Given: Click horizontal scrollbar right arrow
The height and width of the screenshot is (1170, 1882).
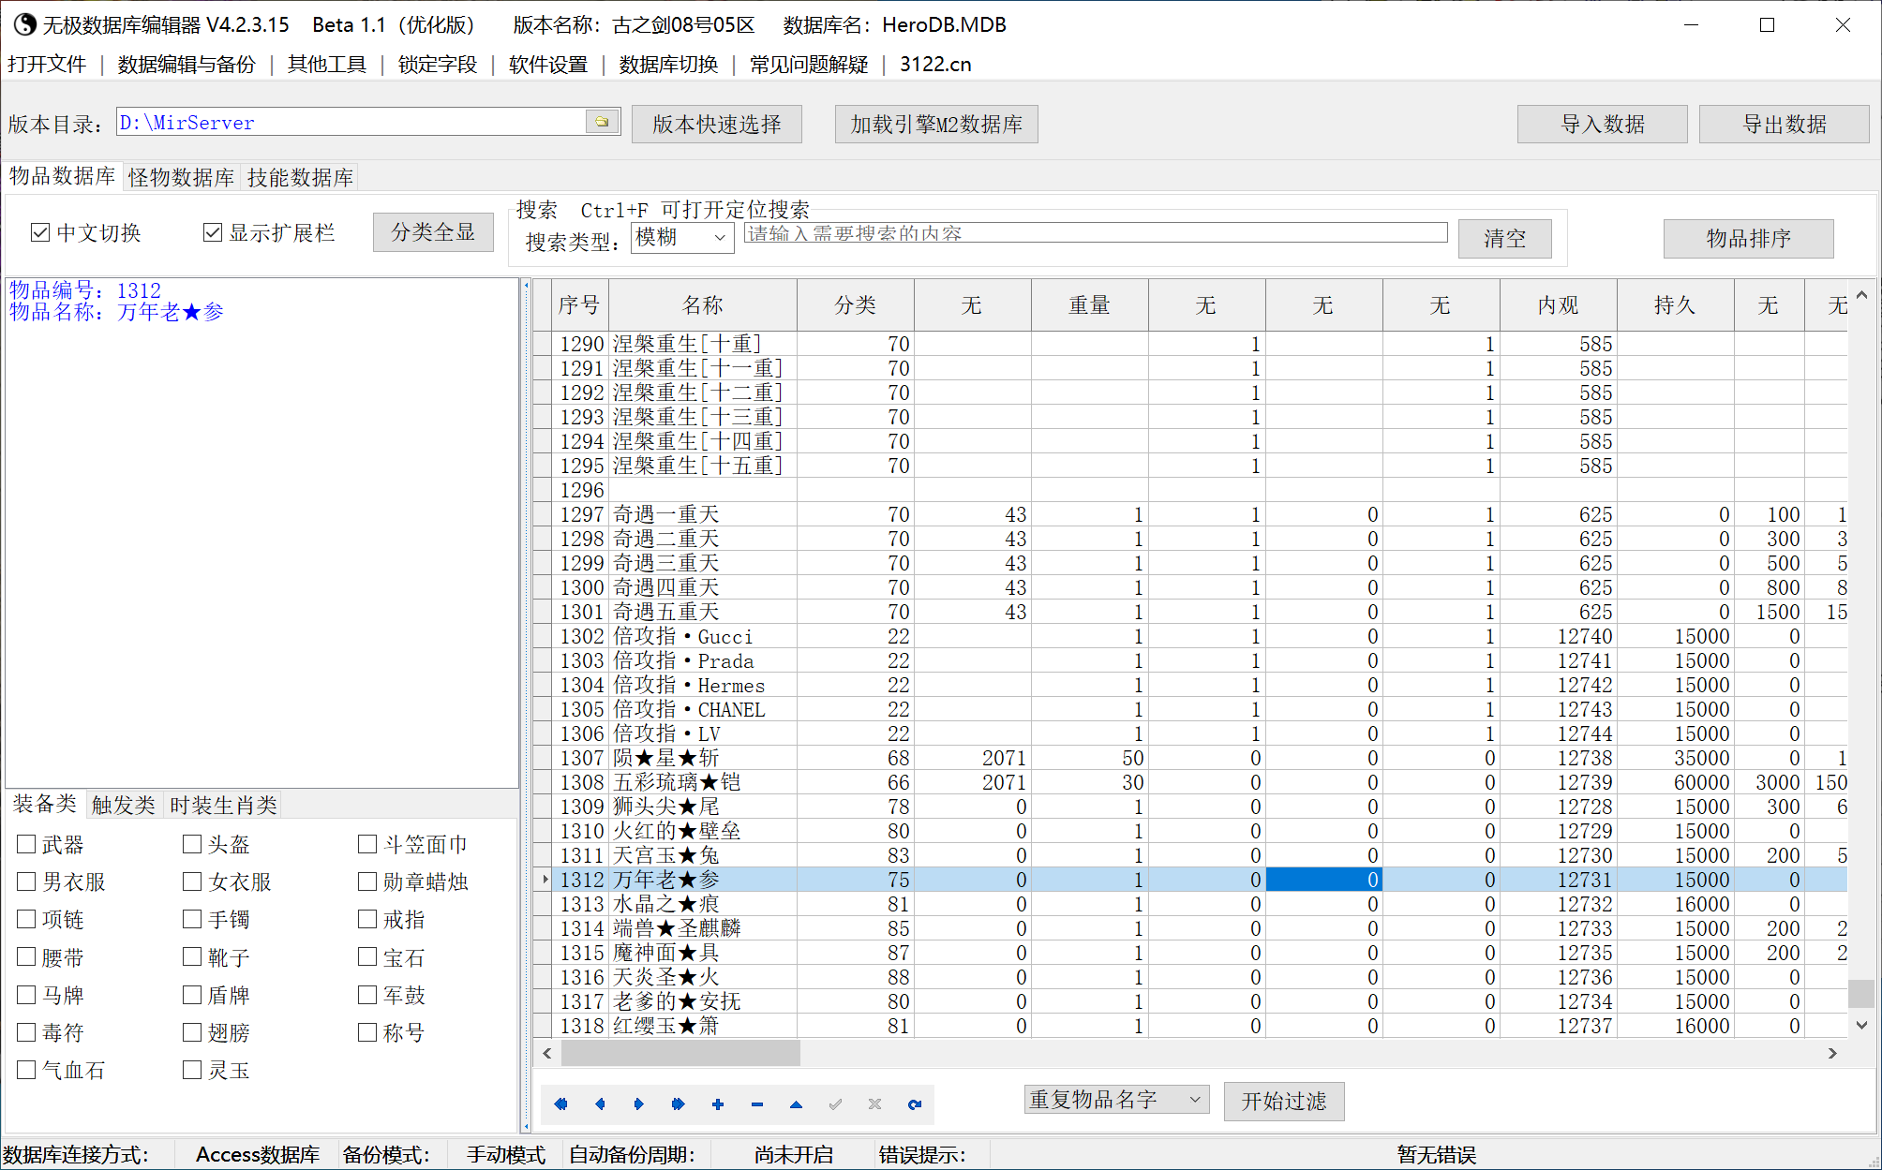Looking at the screenshot, I should (x=1832, y=1053).
